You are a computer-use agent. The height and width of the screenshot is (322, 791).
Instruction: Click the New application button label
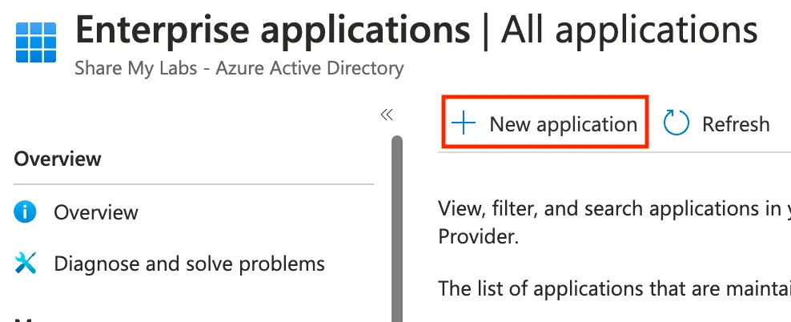(563, 124)
